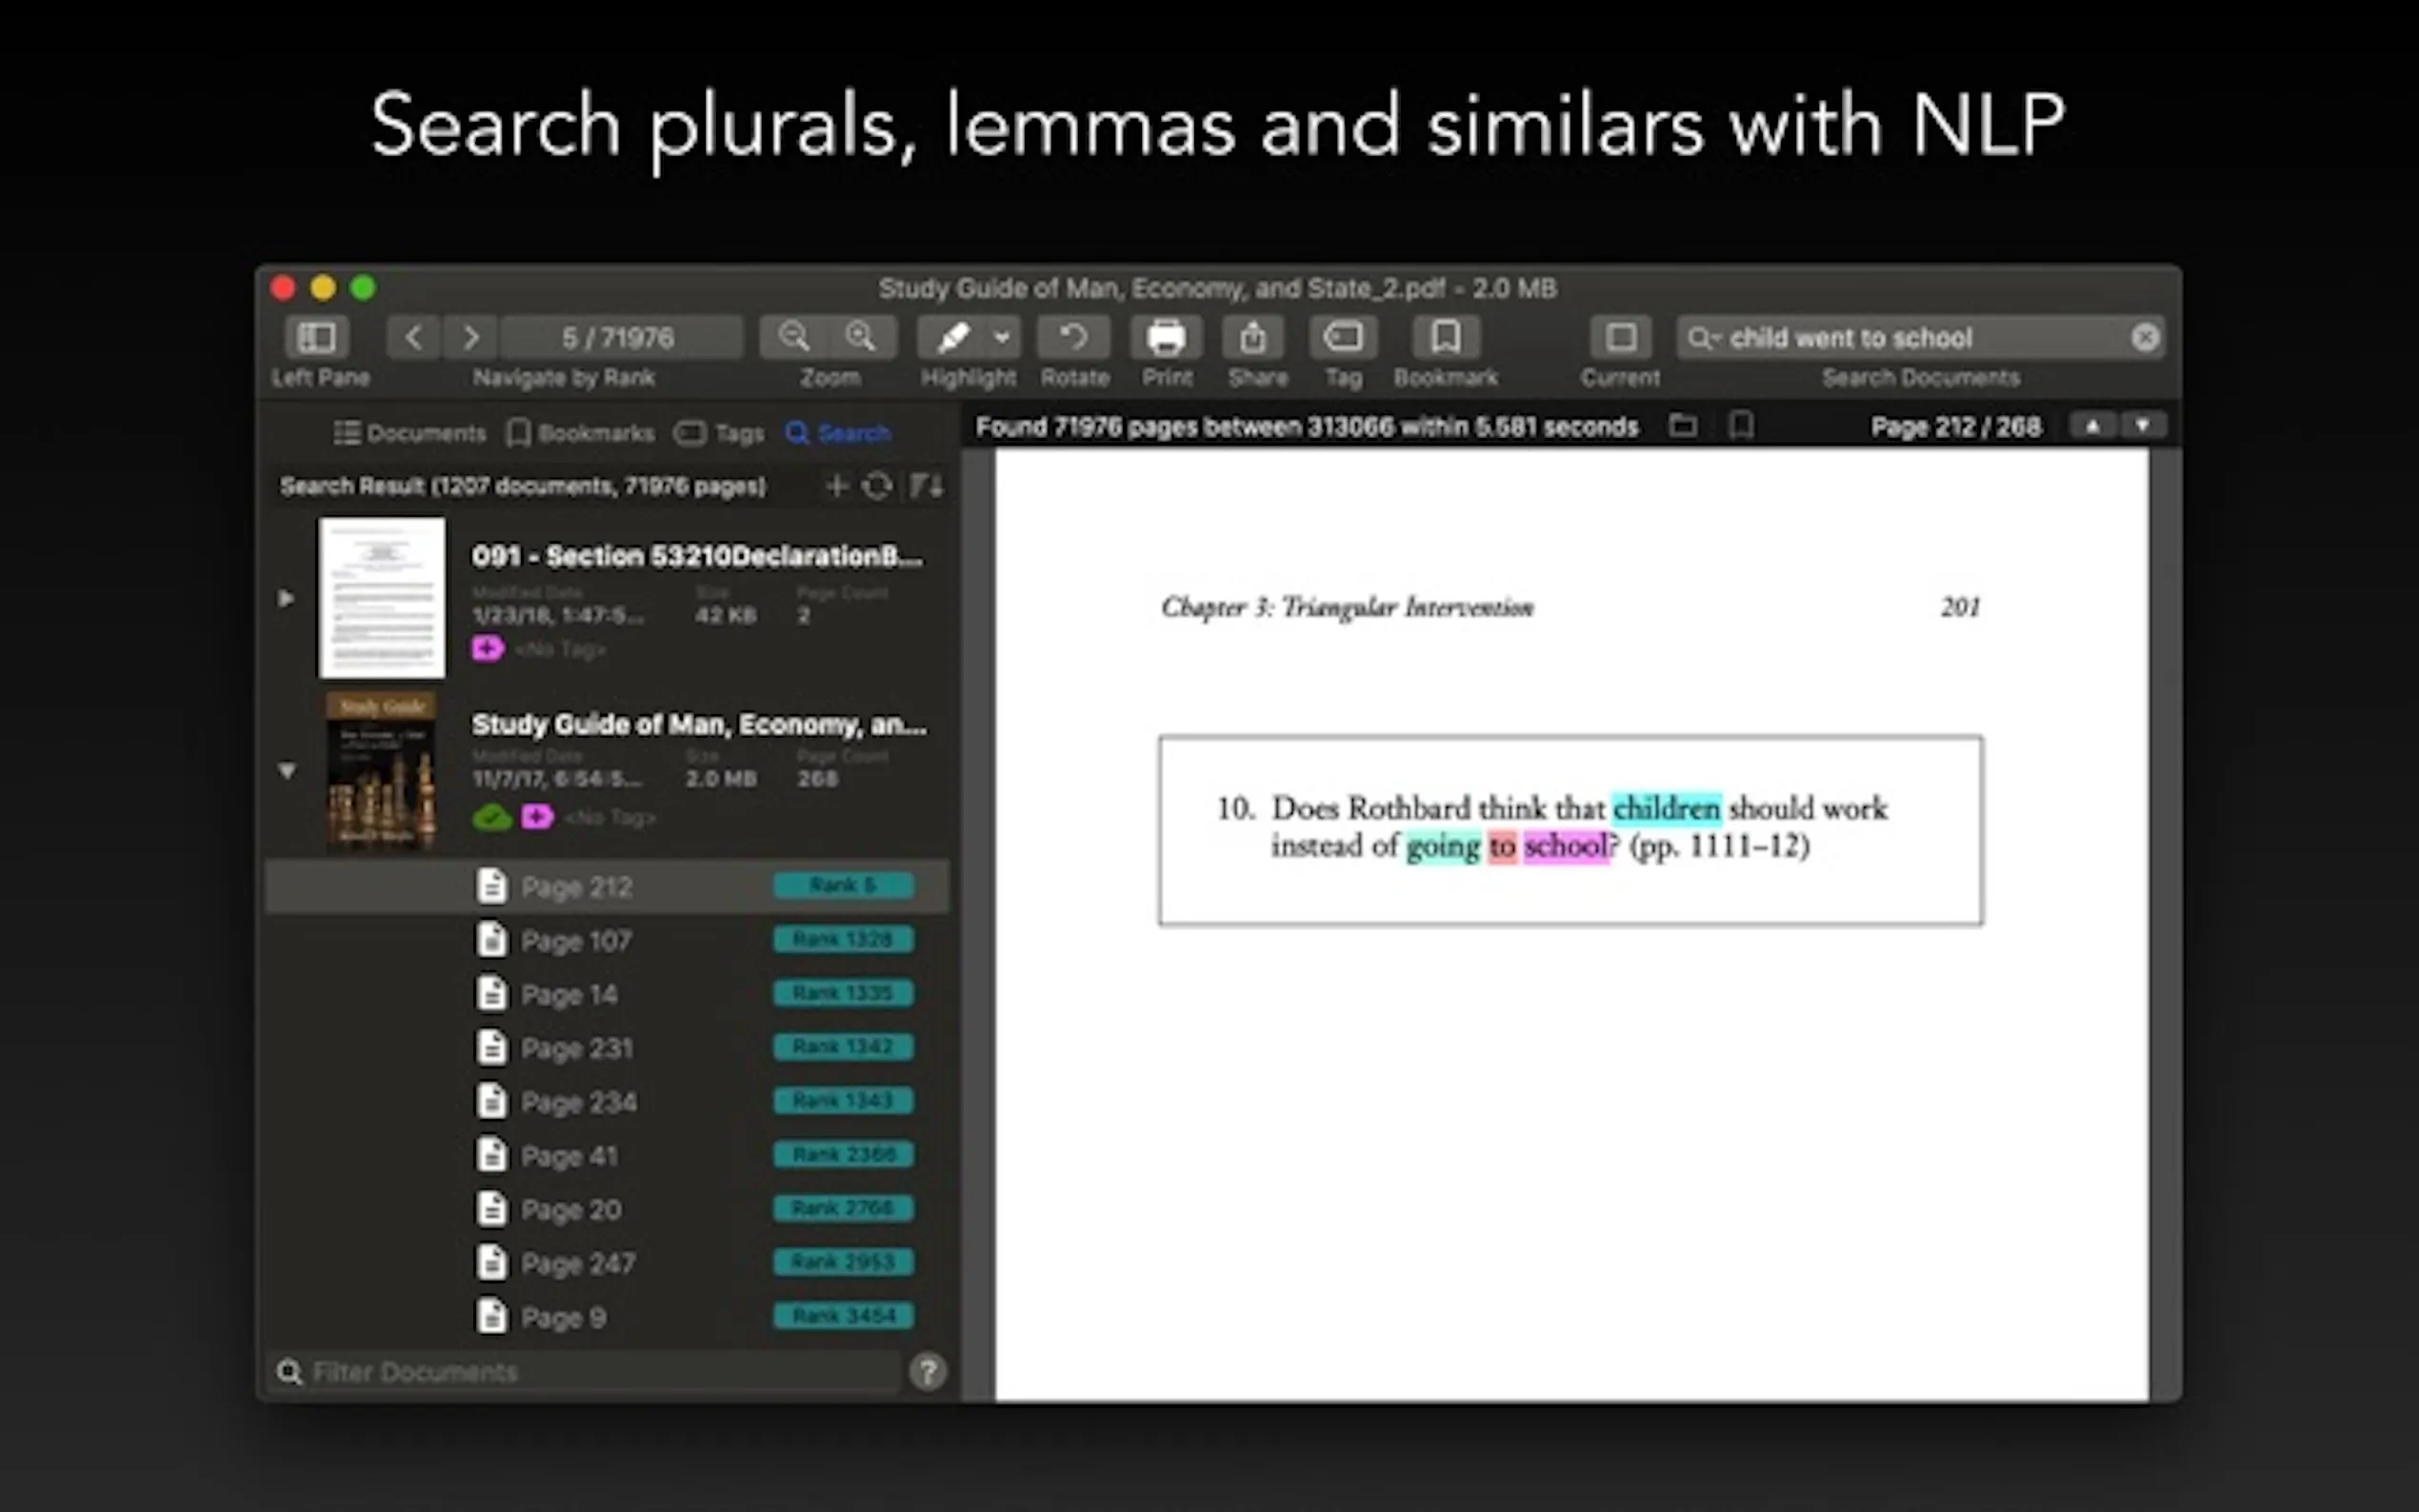Change sort order of search results
This screenshot has height=1512, width=2419.
[x=926, y=486]
